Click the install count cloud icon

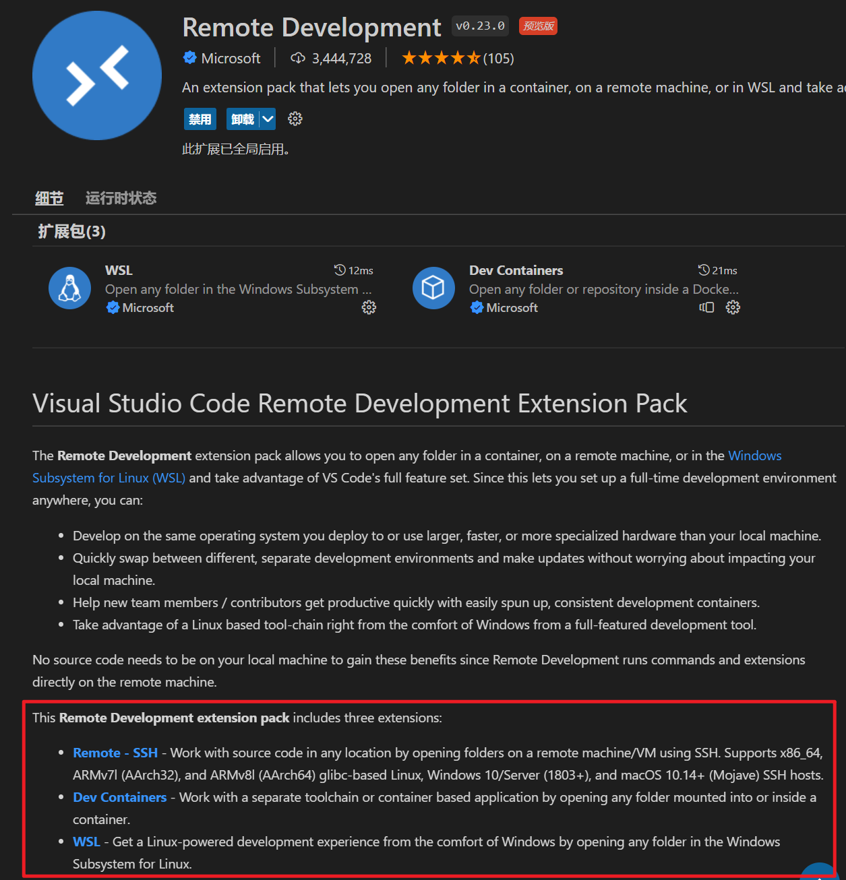[x=298, y=59]
